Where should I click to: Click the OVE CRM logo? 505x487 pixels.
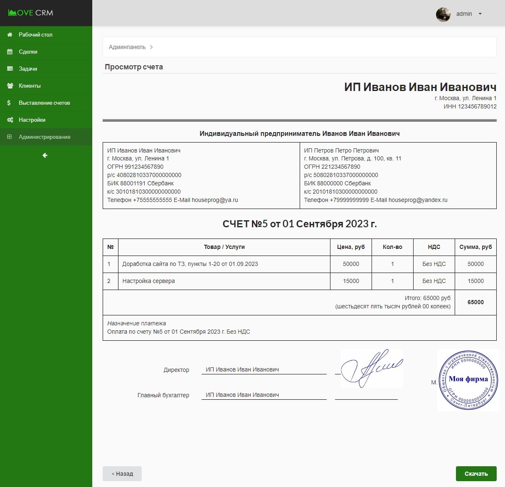pyautogui.click(x=31, y=13)
